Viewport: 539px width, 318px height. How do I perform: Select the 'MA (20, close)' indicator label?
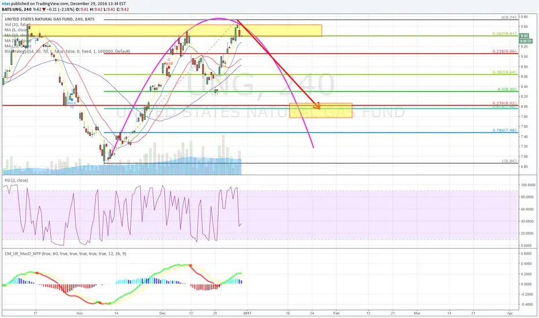pos(17,46)
